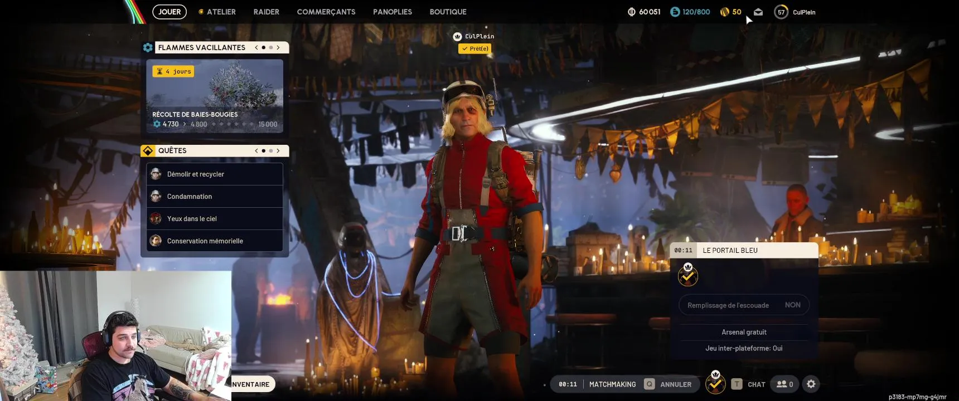Screen dimensions: 959x401
Task: Select first page dot in Flammes Vacillantes
Action: click(x=264, y=47)
